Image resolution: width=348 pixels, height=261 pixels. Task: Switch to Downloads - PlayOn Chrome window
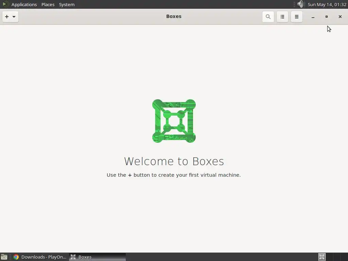coord(40,257)
